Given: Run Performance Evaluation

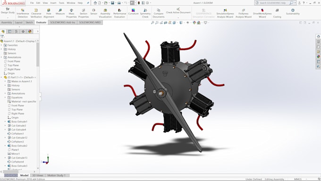Looking at the screenshot, I should tap(119, 13).
